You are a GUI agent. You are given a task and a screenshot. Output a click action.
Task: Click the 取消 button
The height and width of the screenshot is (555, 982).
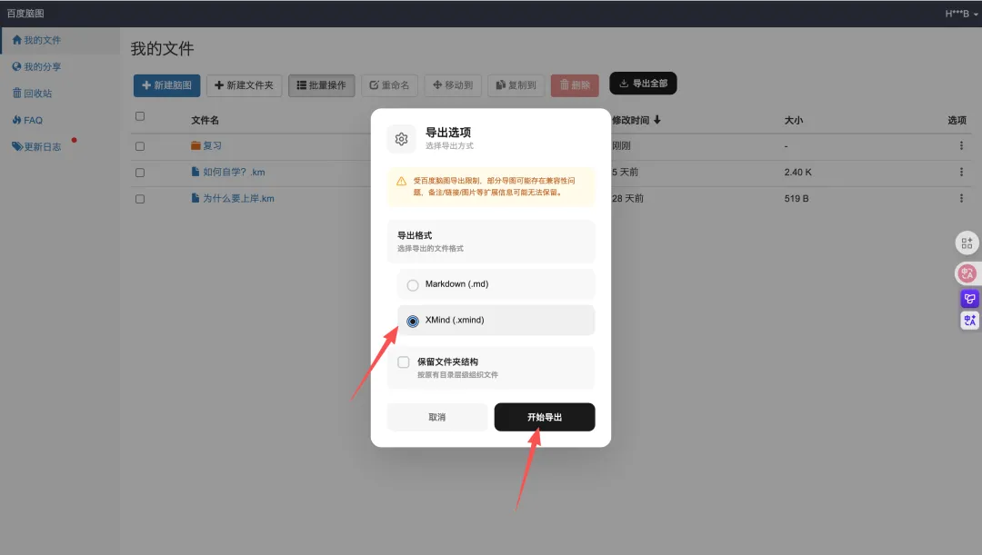(437, 417)
